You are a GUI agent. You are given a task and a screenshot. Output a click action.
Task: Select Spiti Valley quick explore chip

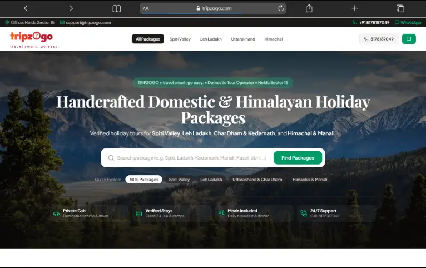[x=179, y=180]
